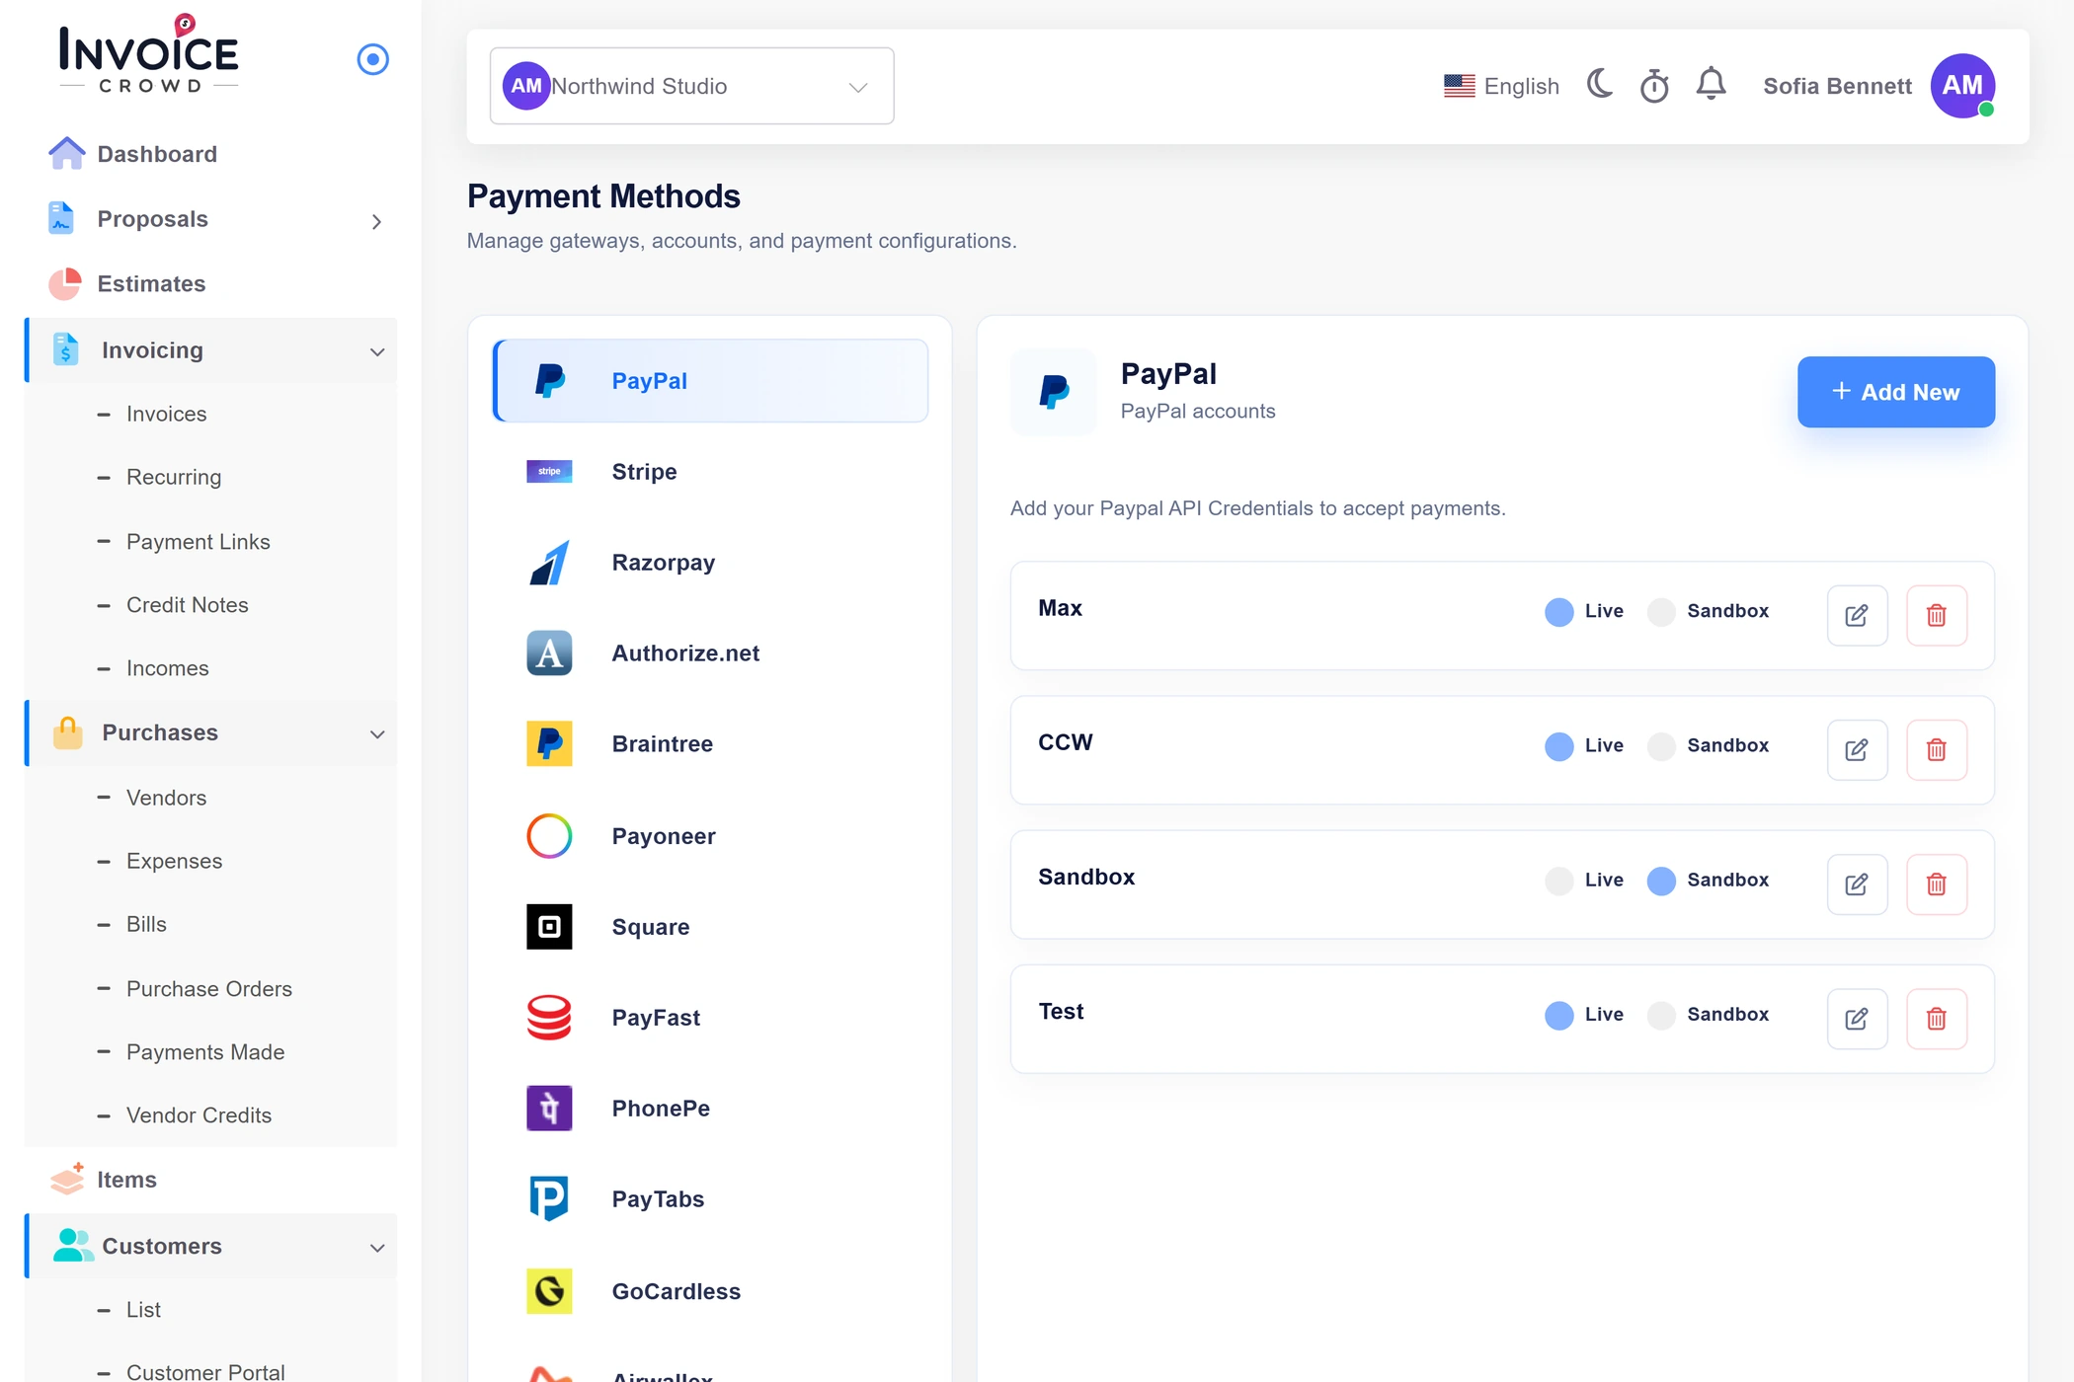Click the GoCardless logo icon
Image resolution: width=2074 pixels, height=1382 pixels.
(x=549, y=1290)
